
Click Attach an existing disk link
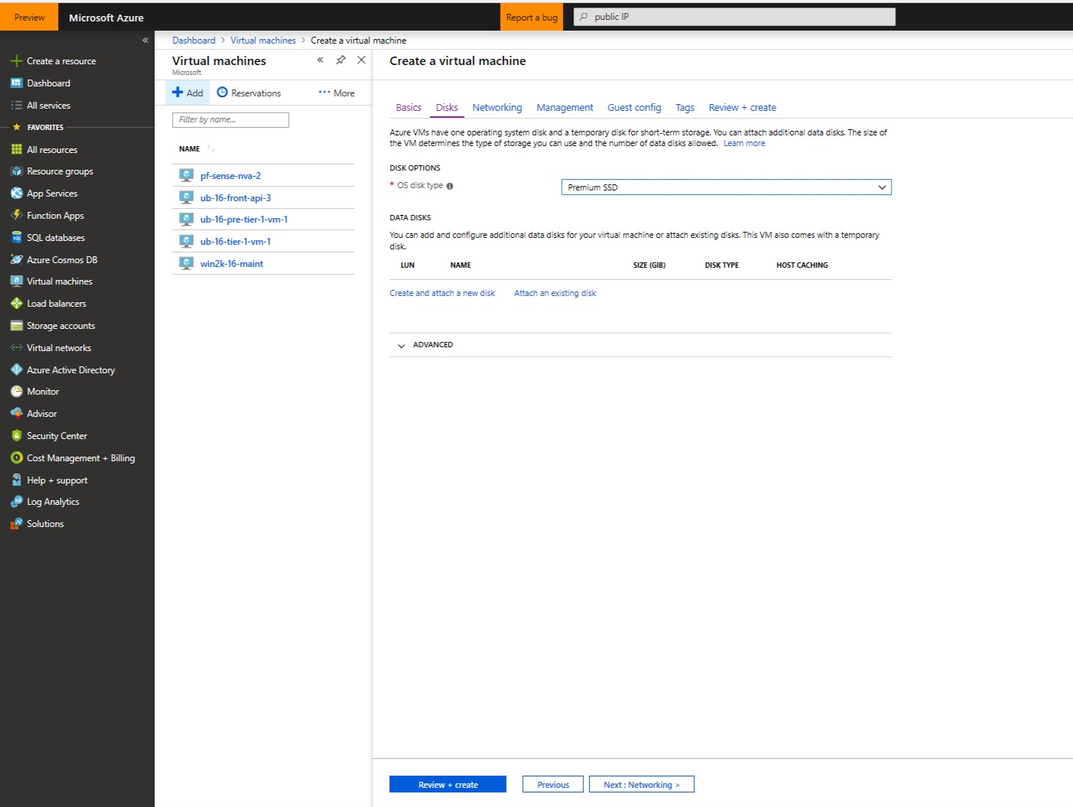pyautogui.click(x=554, y=294)
